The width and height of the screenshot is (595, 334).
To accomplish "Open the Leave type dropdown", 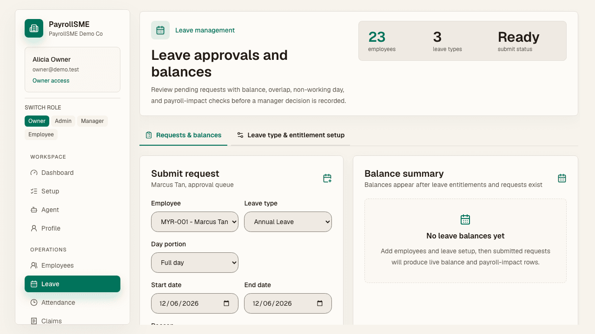I will click(288, 222).
